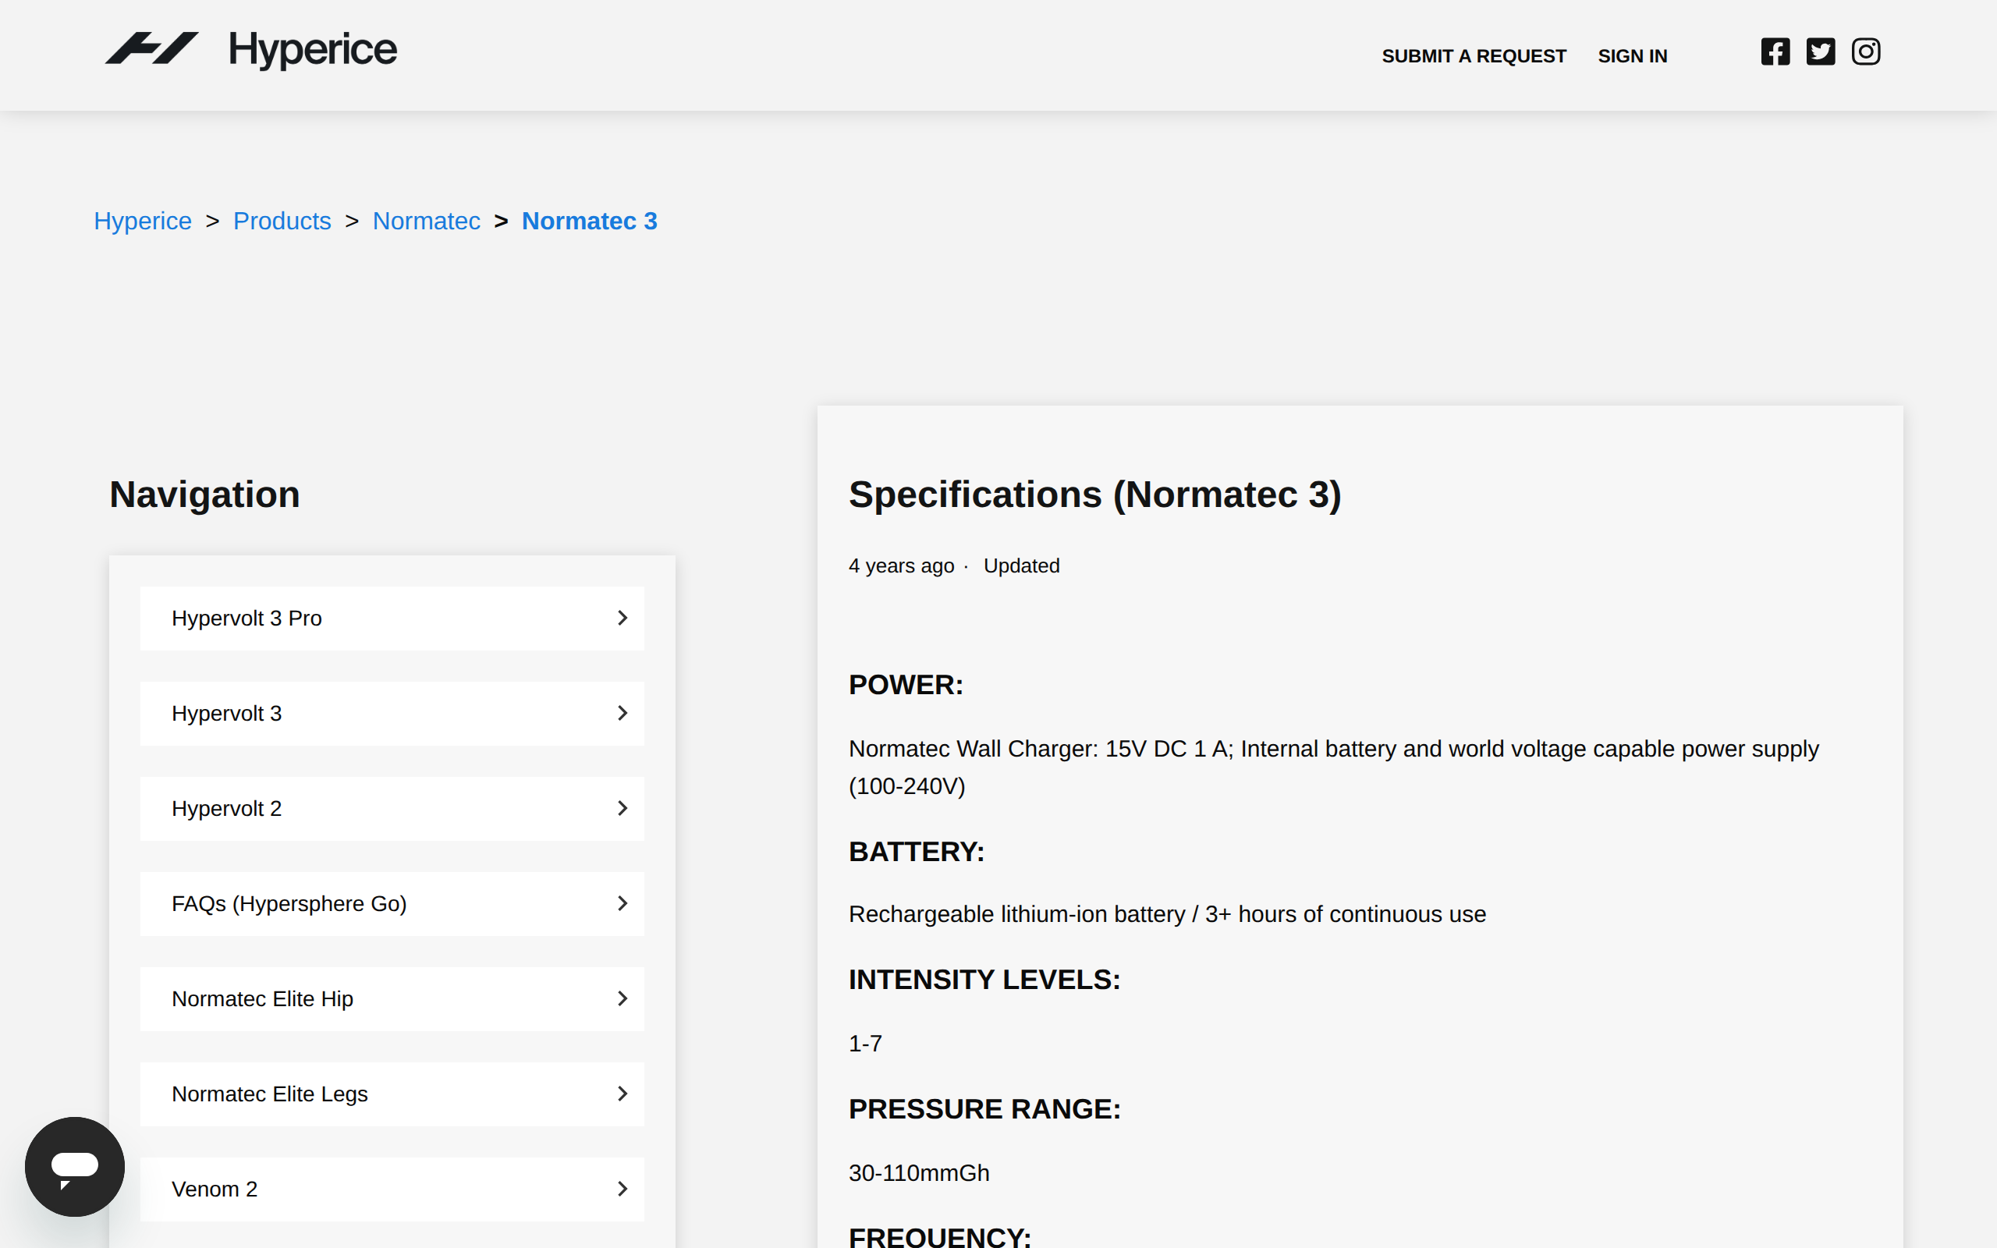
Task: Click the Navigation heading
Action: pyautogui.click(x=204, y=495)
